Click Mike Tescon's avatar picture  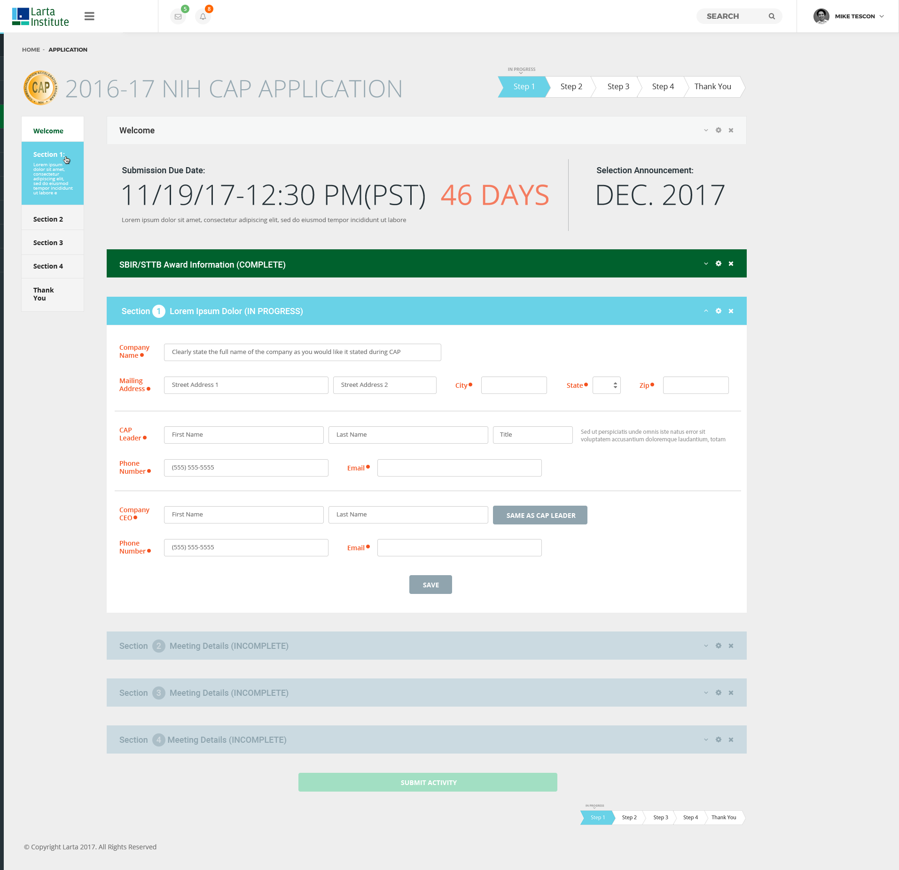click(x=821, y=16)
